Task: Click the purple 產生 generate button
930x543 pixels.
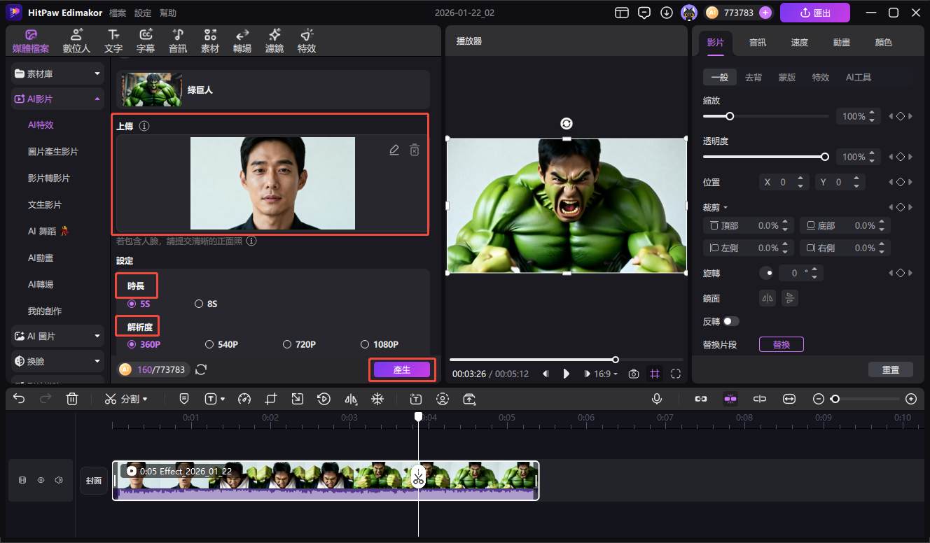Action: (x=401, y=369)
